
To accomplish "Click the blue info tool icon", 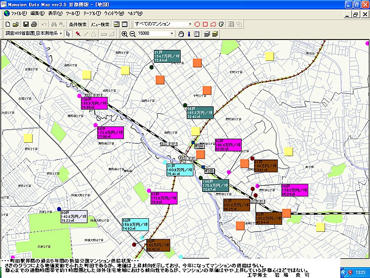I will point(189,34).
